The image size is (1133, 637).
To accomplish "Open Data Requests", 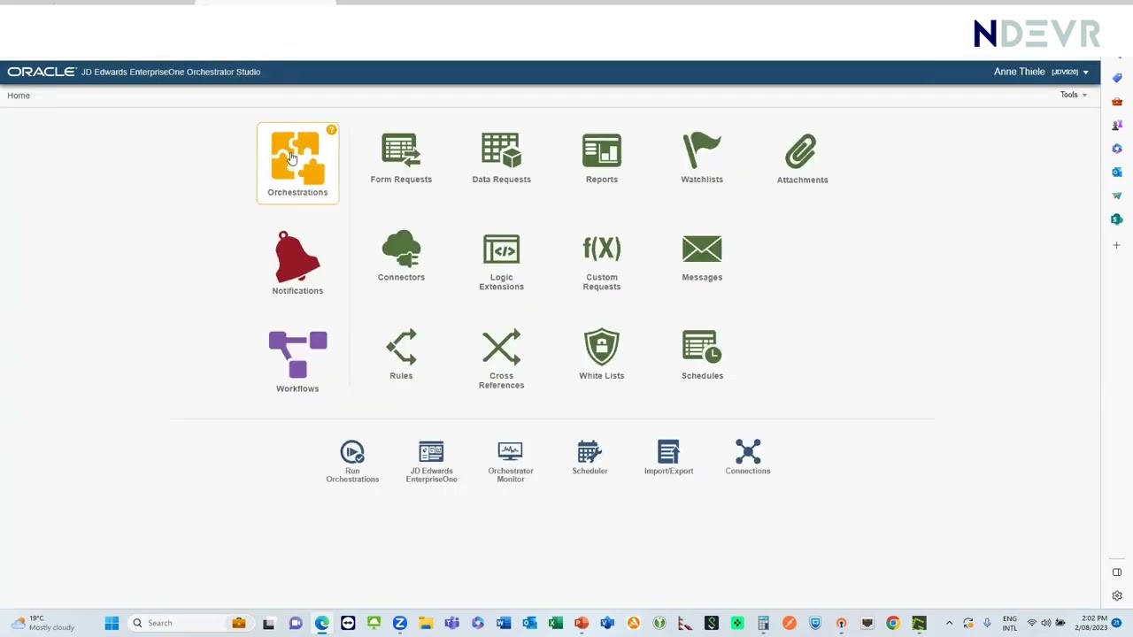I will coord(501,158).
